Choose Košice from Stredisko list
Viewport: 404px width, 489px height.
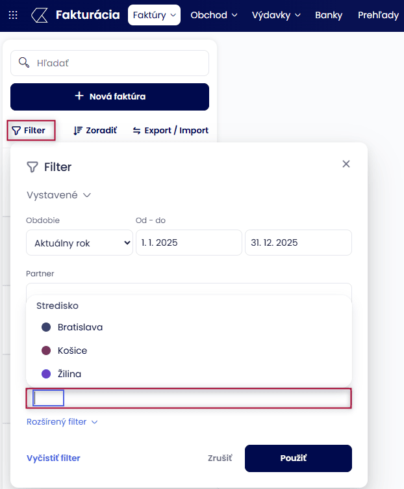click(72, 350)
